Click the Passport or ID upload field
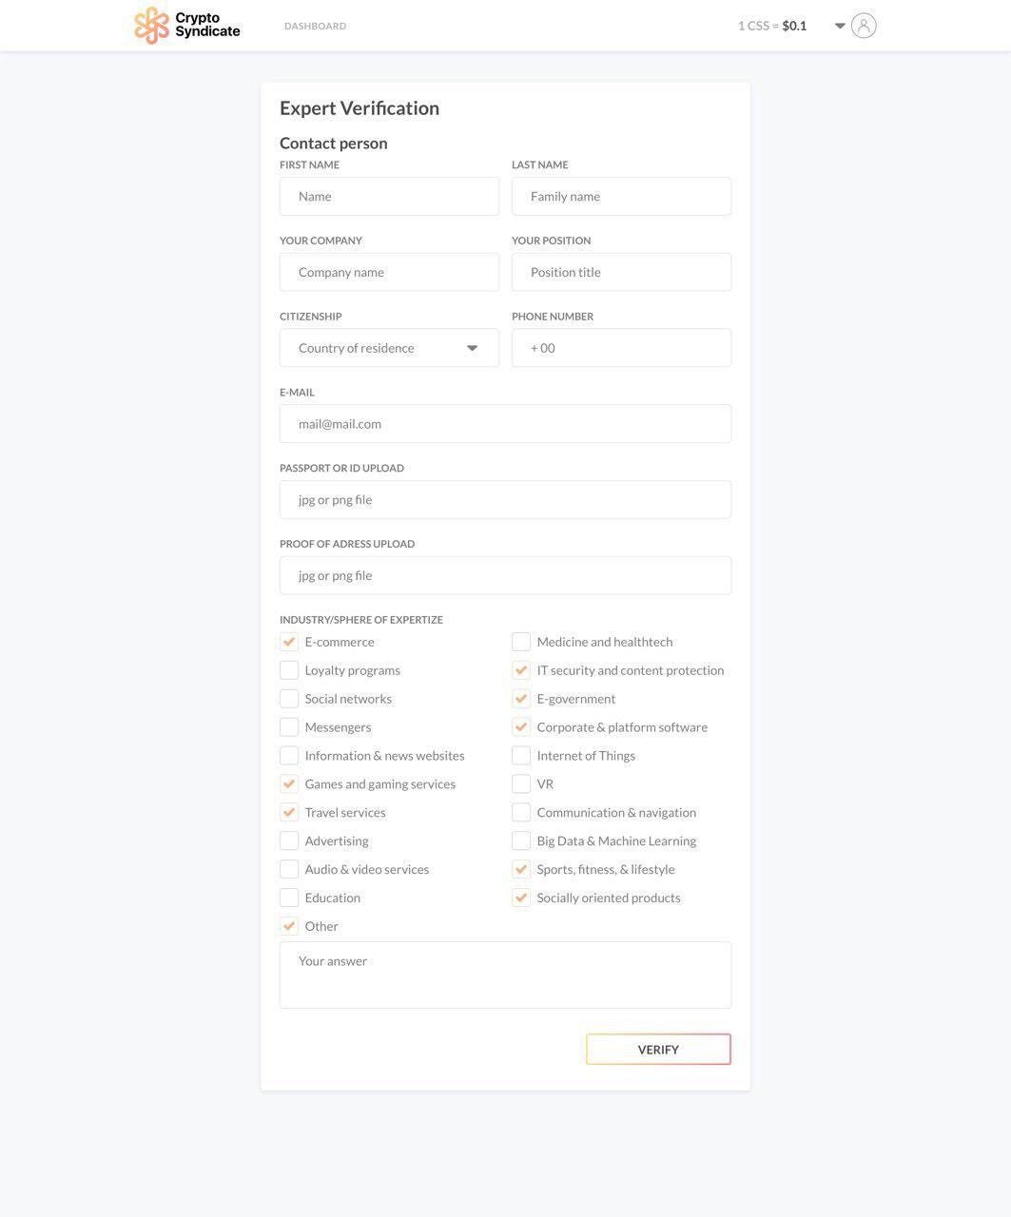Screen dimensions: 1011x1217 pyautogui.click(x=505, y=500)
